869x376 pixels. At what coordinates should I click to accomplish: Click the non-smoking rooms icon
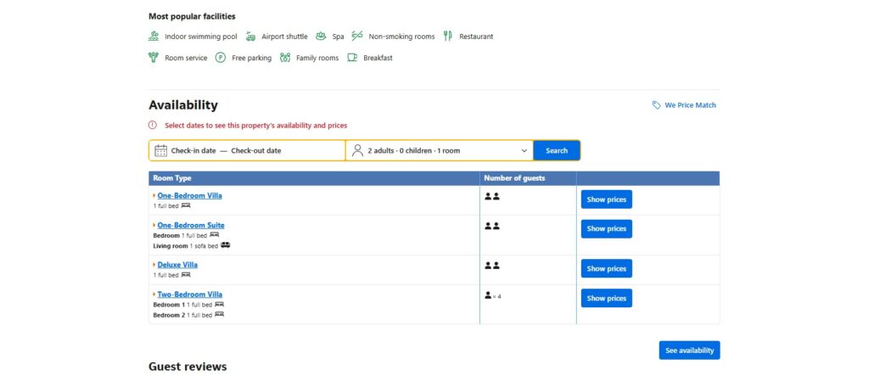pyautogui.click(x=357, y=36)
